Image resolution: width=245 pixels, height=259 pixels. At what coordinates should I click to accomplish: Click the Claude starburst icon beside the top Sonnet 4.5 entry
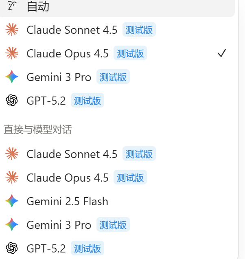(12, 30)
